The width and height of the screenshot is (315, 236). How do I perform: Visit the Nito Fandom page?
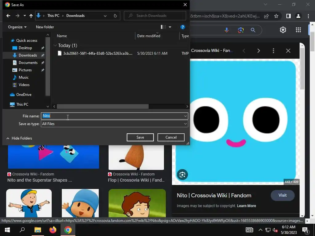click(x=282, y=195)
